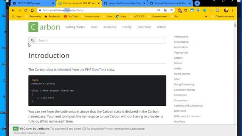
Task: Click the search magnifier icon
Action: (x=32, y=40)
